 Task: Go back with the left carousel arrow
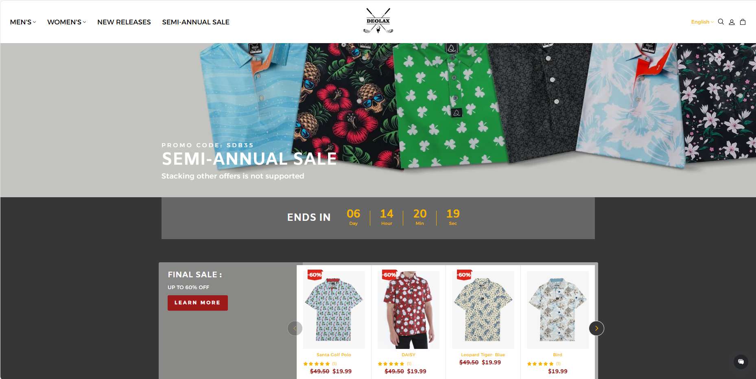295,328
